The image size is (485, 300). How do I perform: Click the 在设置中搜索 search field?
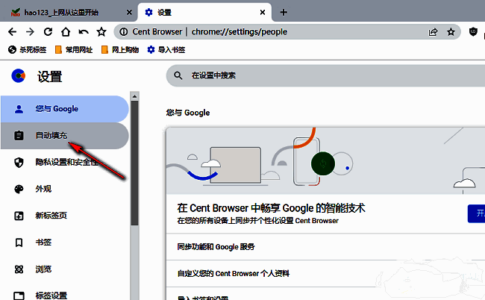point(321,75)
